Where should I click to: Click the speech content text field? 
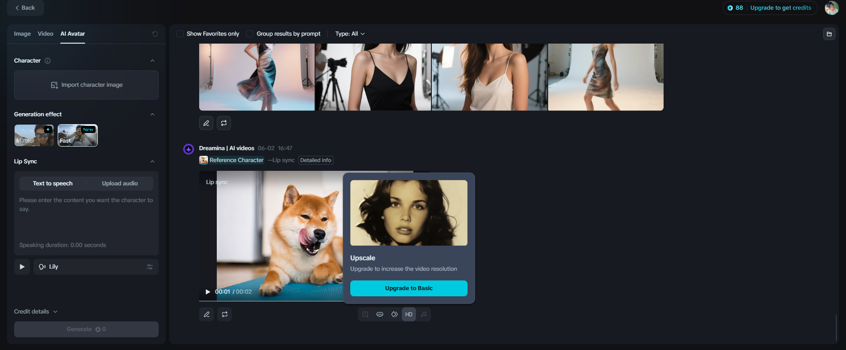(86, 218)
